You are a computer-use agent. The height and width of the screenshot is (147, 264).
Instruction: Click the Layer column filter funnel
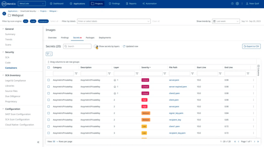pos(137,73)
